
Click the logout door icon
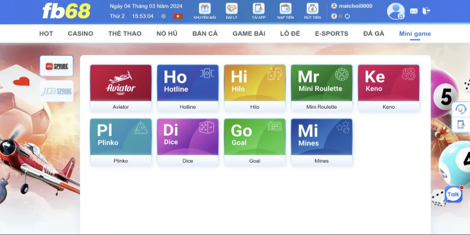point(427,11)
